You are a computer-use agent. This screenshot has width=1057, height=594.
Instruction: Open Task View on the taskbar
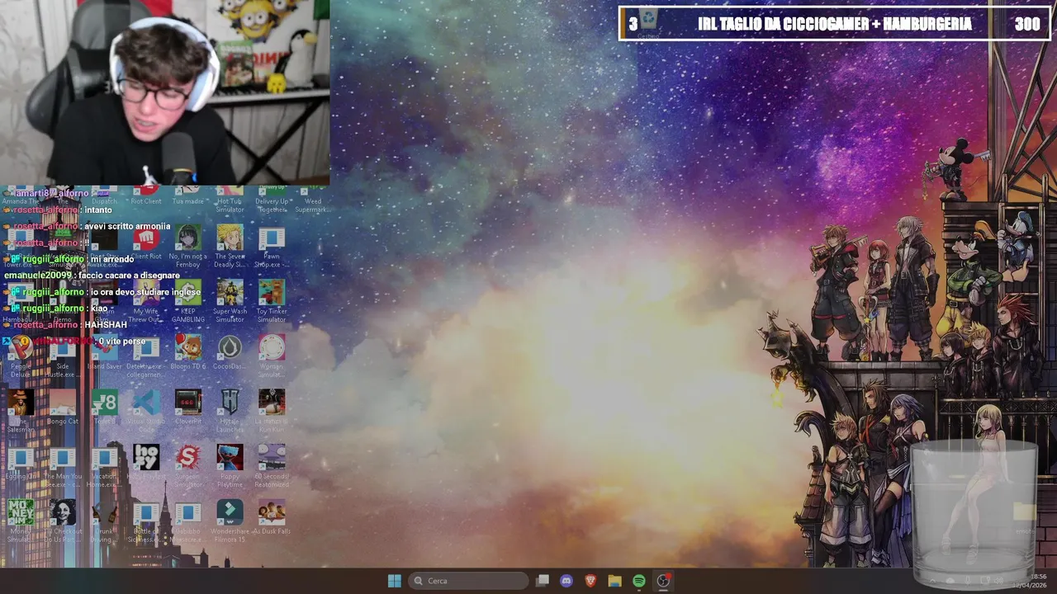tap(543, 581)
